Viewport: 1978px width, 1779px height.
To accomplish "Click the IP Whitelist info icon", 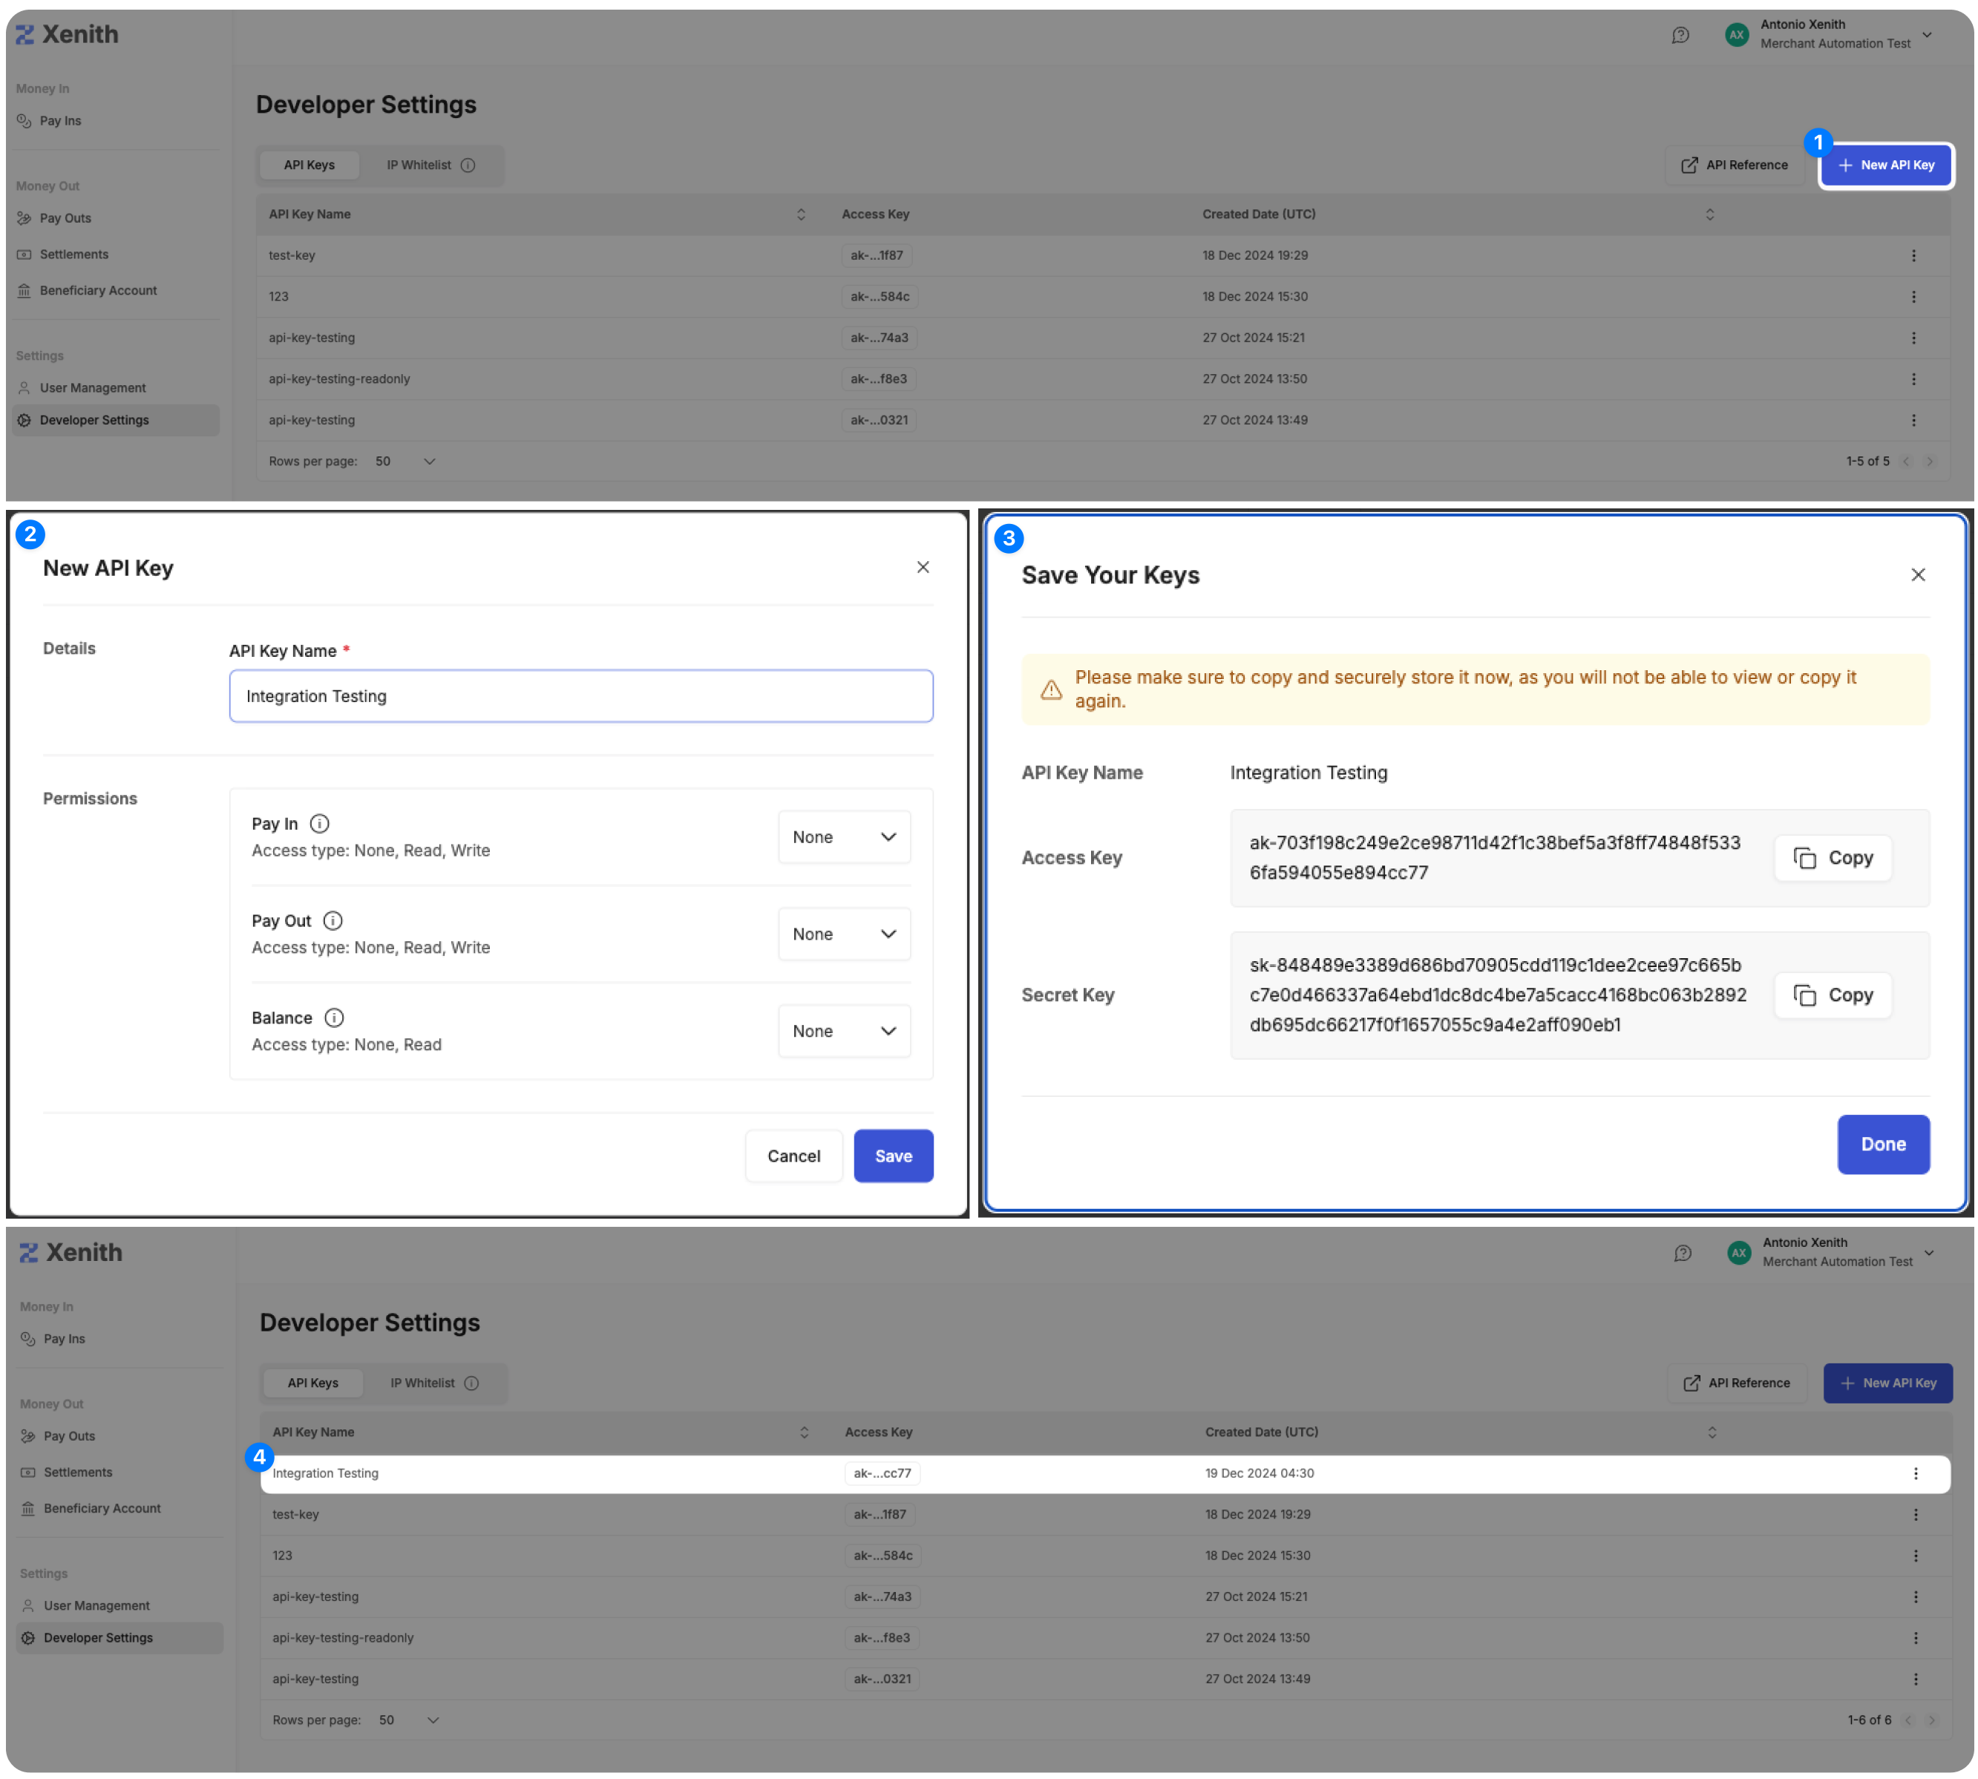I will pyautogui.click(x=468, y=166).
